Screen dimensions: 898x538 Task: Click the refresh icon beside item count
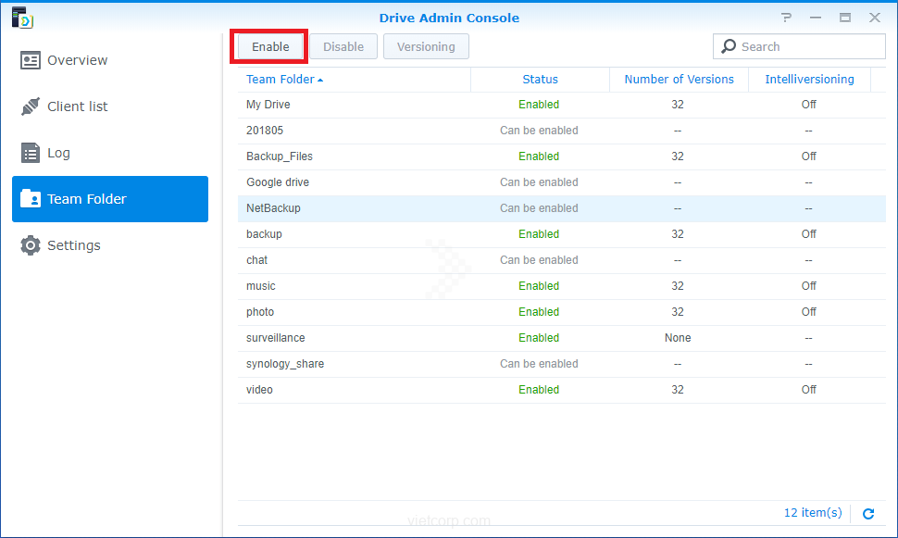pos(868,513)
